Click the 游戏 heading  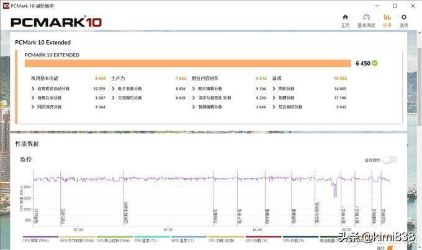277,79
